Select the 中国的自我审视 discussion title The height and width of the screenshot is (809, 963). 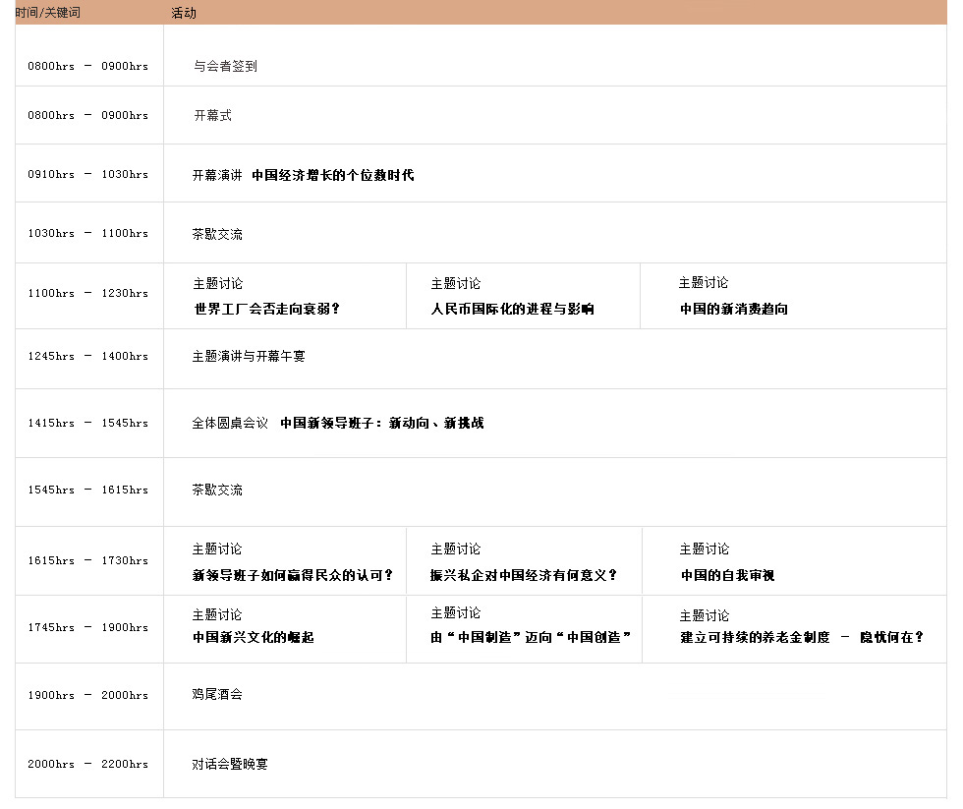pyautogui.click(x=727, y=575)
